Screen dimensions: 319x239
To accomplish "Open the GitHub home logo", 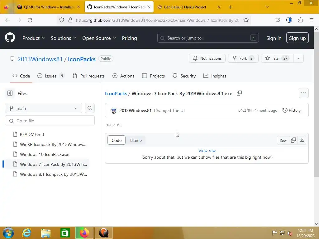I will 10,38.
